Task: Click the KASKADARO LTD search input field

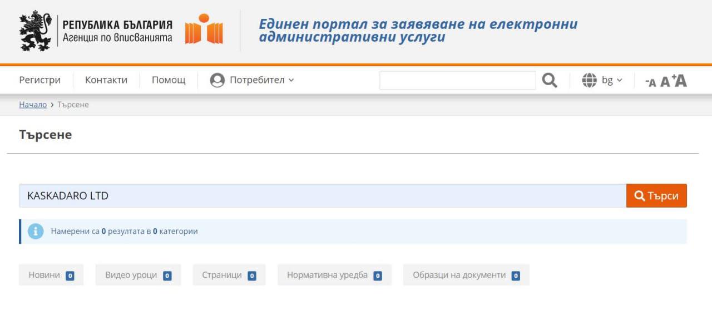Action: tap(323, 196)
